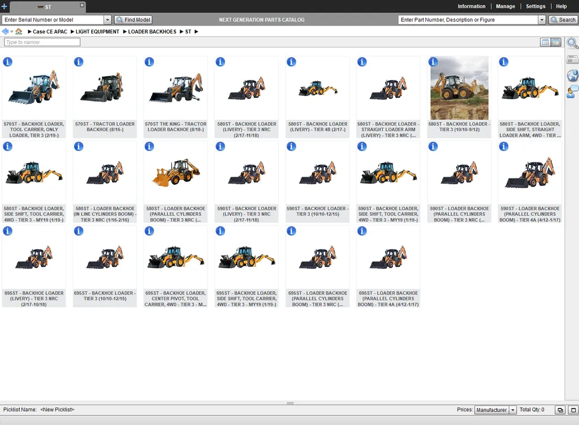Click picklist maximize panel icon
This screenshot has width=579, height=425.
pos(573,410)
